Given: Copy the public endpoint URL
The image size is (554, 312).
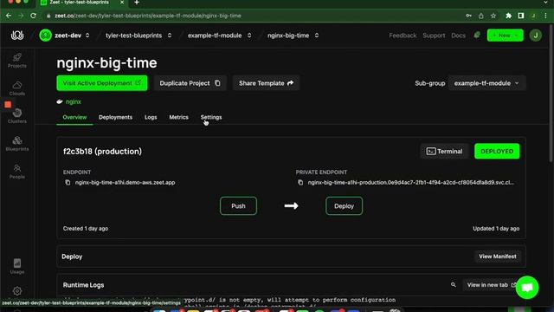Looking at the screenshot, I should [x=68, y=183].
